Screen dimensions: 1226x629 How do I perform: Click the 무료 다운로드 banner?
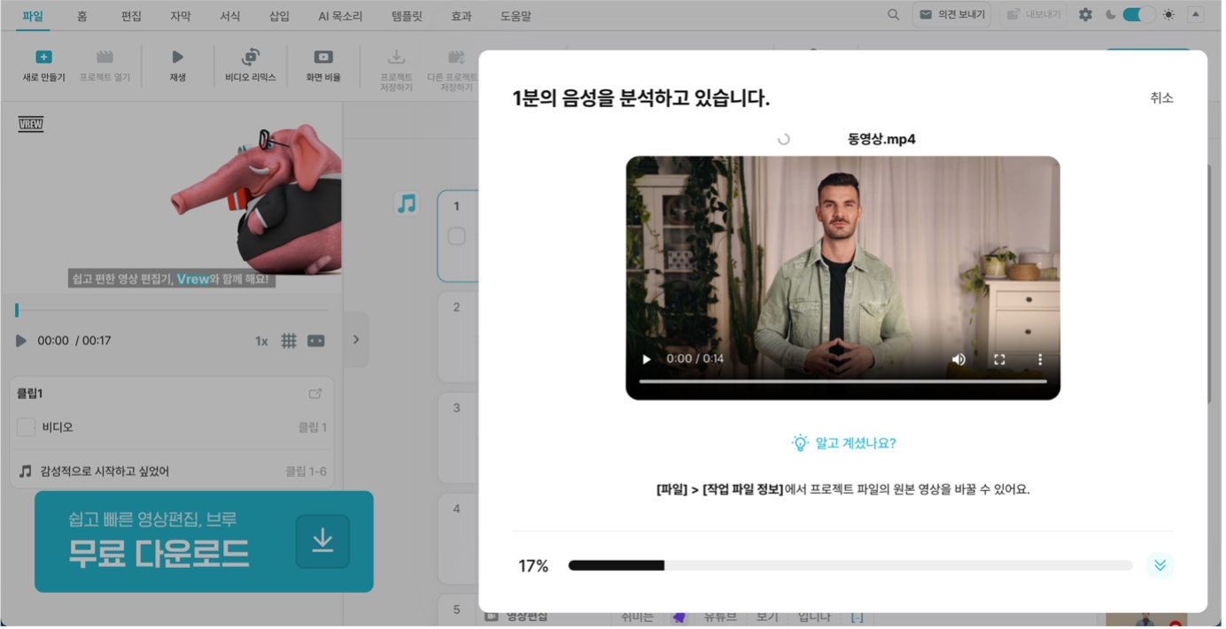pos(204,541)
